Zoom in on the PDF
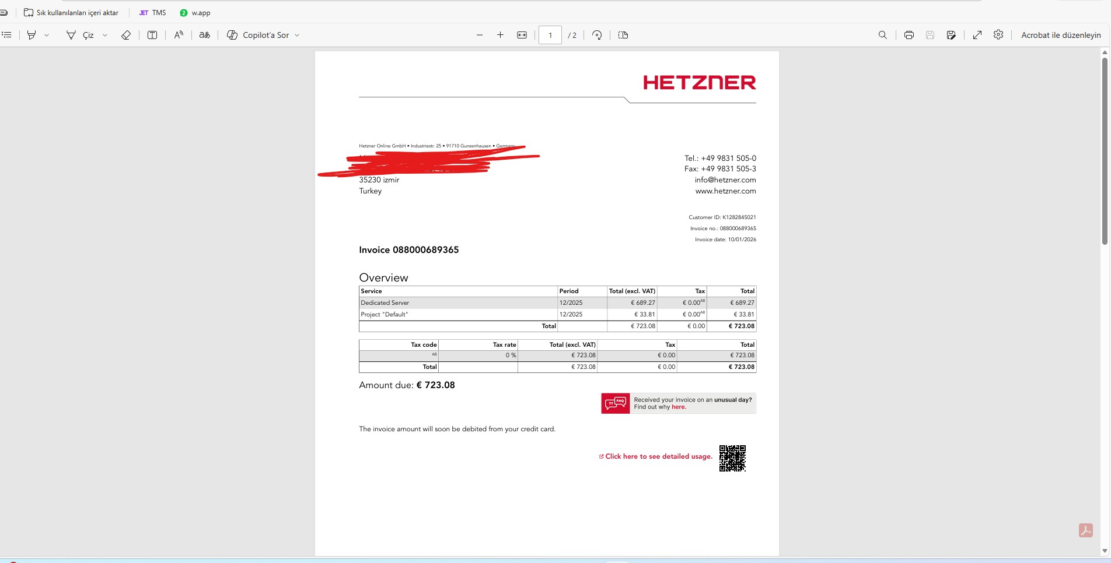This screenshot has height=563, width=1111. 500,35
